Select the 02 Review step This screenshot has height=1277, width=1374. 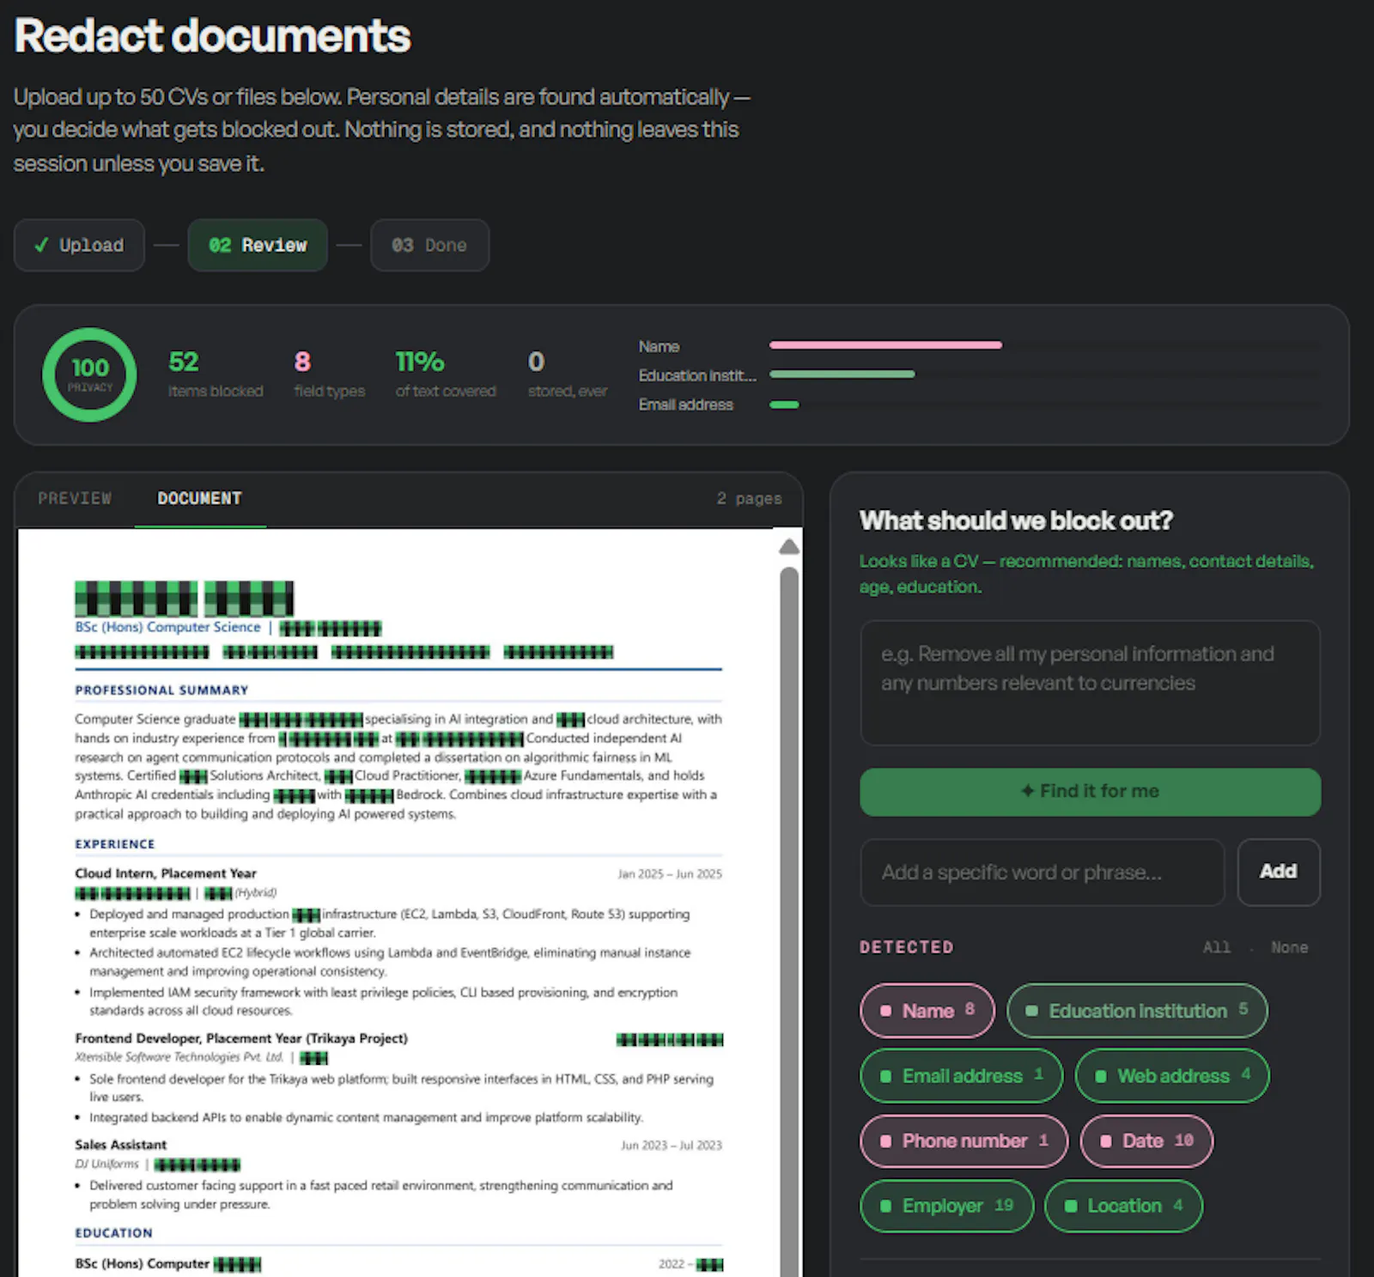258,246
